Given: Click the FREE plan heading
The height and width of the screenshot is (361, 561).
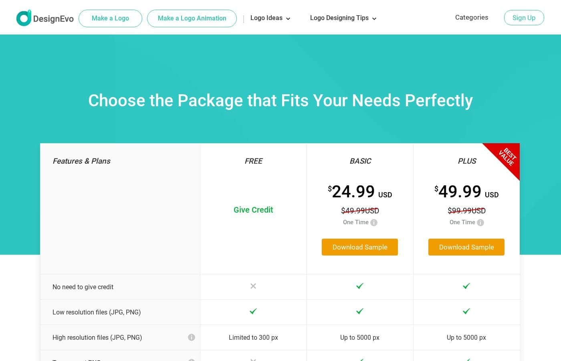Looking at the screenshot, I should click(x=253, y=161).
